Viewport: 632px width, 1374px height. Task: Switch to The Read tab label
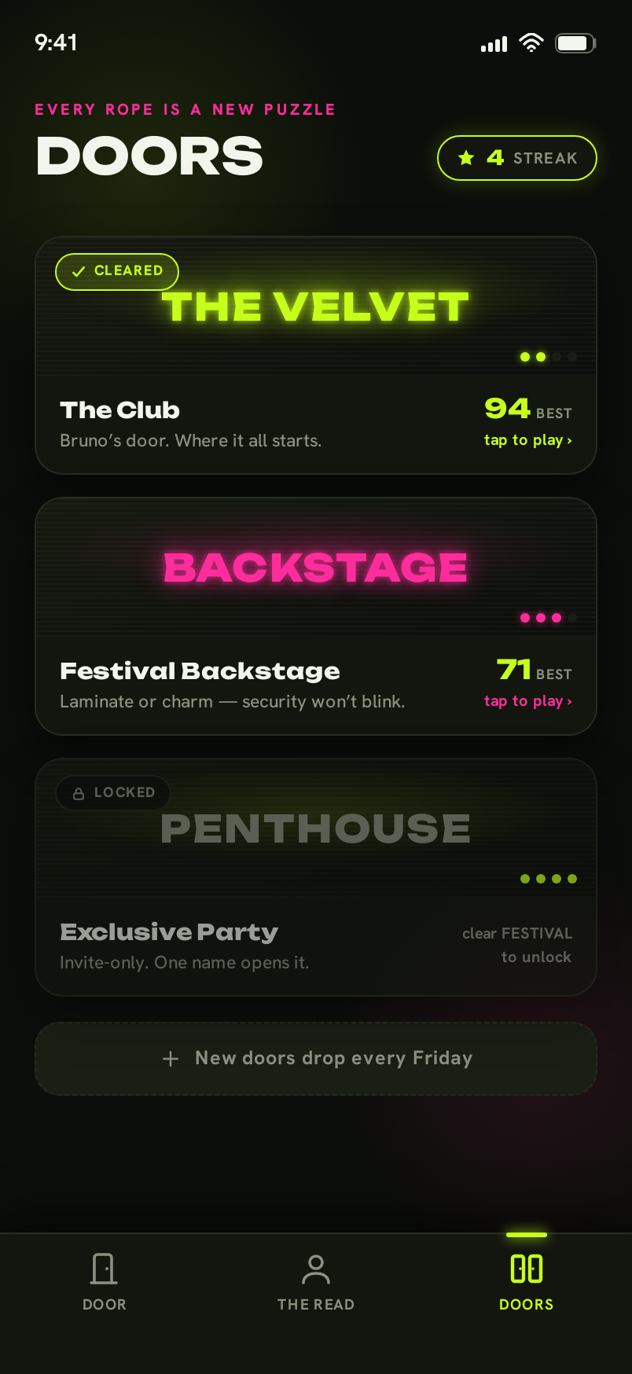point(316,1305)
